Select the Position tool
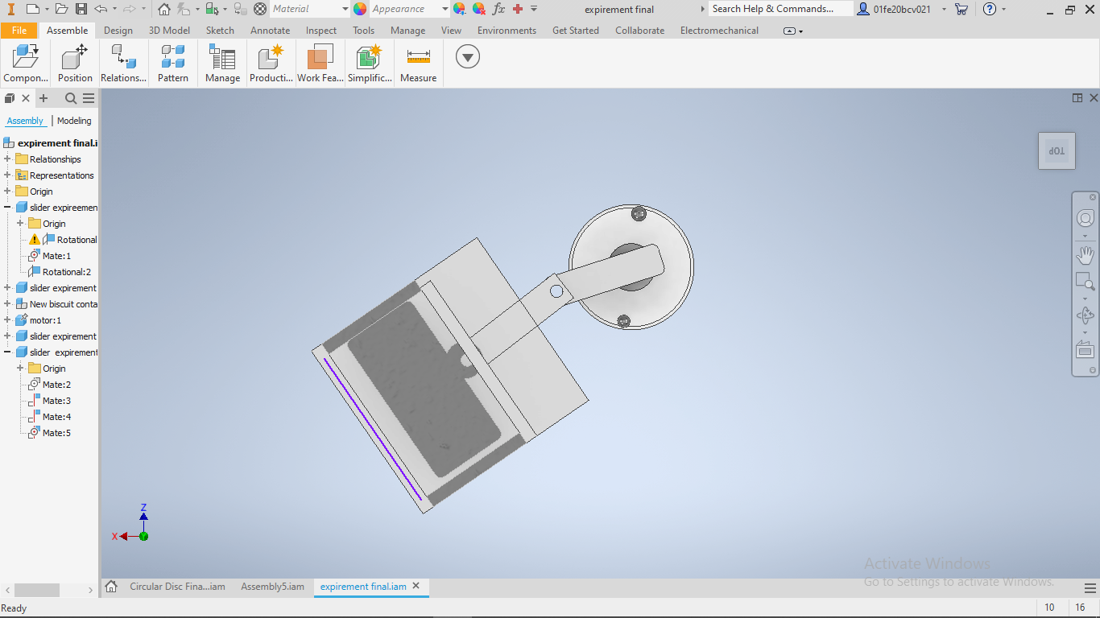 (x=75, y=64)
